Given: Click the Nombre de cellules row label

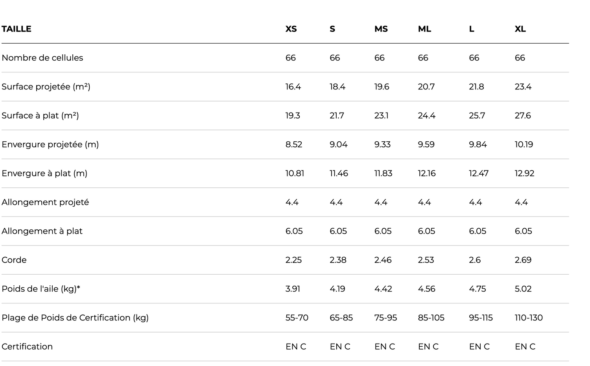Looking at the screenshot, I should 42,58.
